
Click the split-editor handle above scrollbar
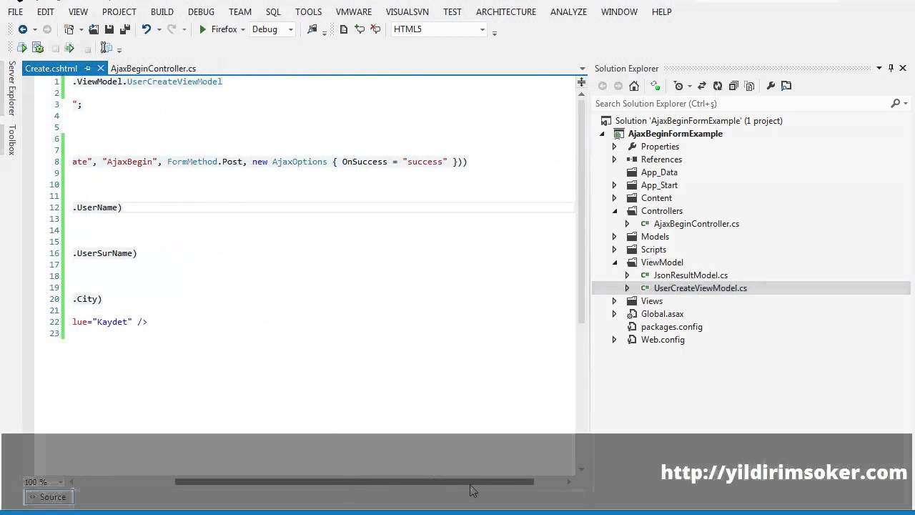(x=581, y=83)
